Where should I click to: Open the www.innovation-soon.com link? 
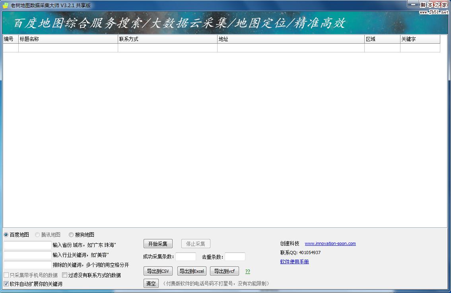coord(330,244)
